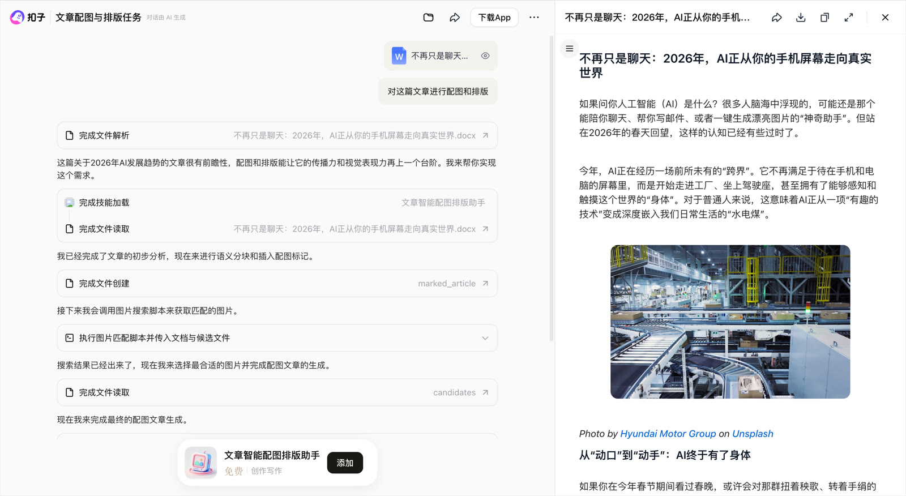Click the 下载App button
The width and height of the screenshot is (906, 496).
494,18
